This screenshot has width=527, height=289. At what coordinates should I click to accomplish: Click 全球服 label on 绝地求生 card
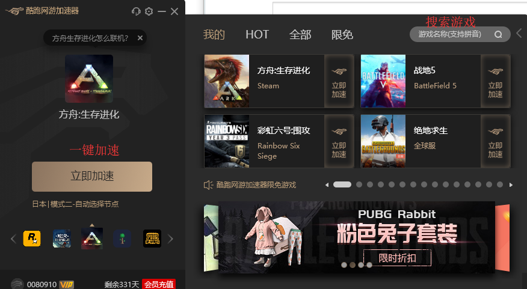click(425, 146)
